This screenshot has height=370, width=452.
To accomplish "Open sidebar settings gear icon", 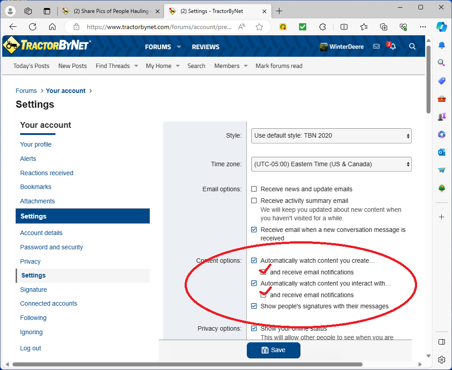I will pos(441,359).
